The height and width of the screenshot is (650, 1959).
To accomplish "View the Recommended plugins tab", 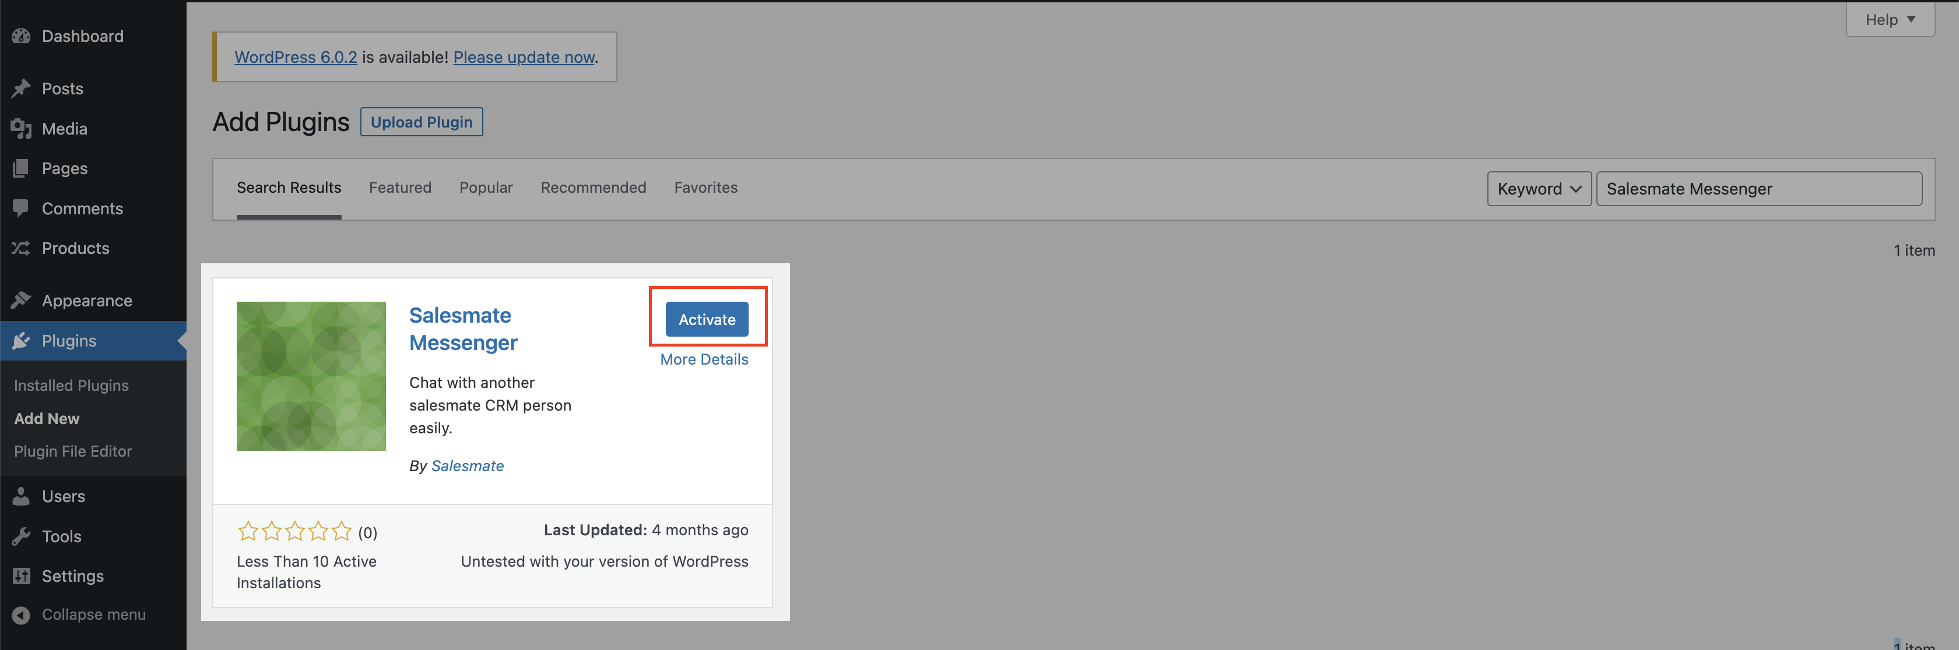I will tap(593, 188).
